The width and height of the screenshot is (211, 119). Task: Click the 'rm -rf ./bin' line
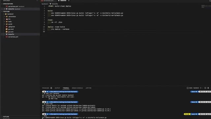[57, 22]
